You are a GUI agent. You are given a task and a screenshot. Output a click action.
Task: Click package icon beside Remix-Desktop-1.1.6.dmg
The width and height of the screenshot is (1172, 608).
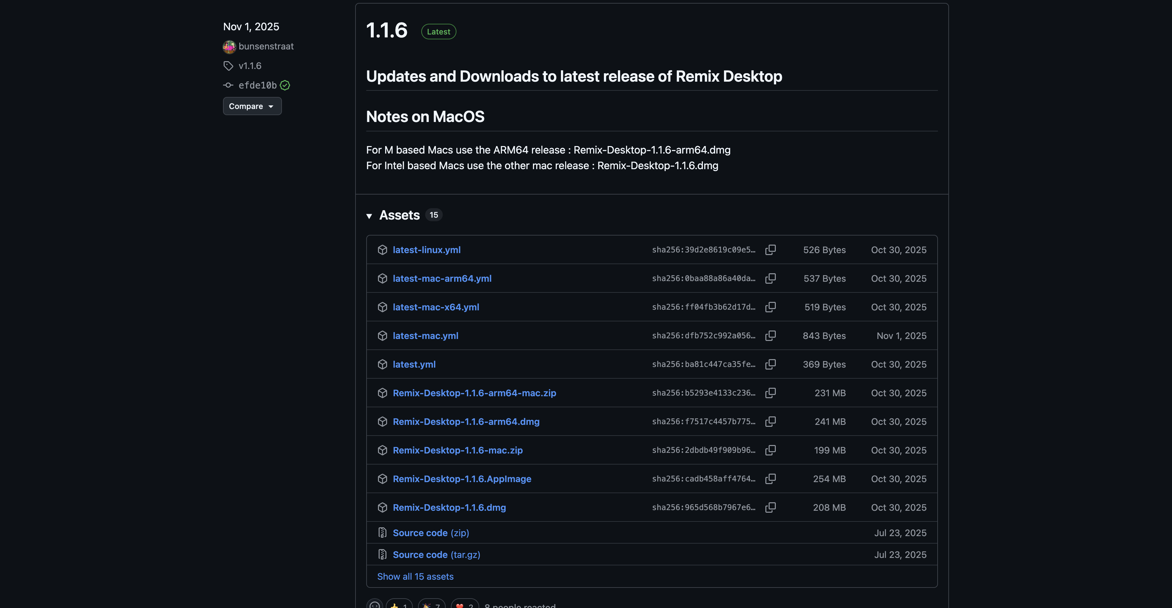382,507
